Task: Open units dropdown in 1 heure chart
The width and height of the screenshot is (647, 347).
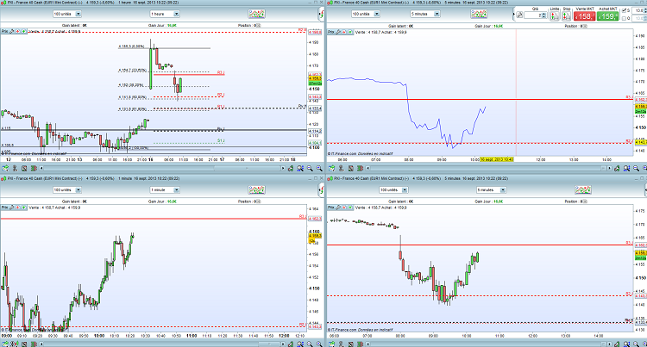Action: pyautogui.click(x=67, y=14)
